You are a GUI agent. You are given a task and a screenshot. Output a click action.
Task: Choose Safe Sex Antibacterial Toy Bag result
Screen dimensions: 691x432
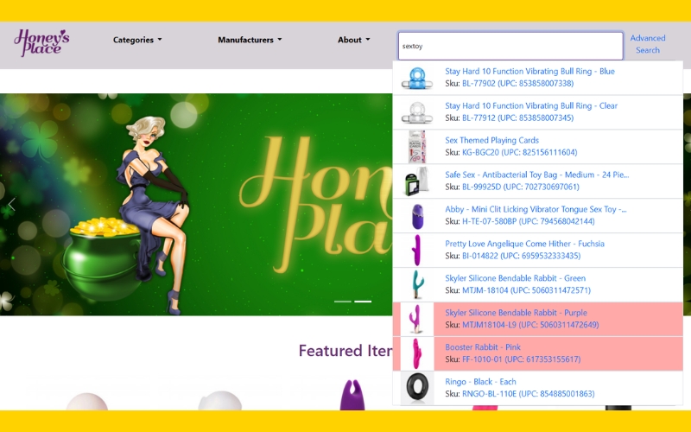tap(537, 181)
